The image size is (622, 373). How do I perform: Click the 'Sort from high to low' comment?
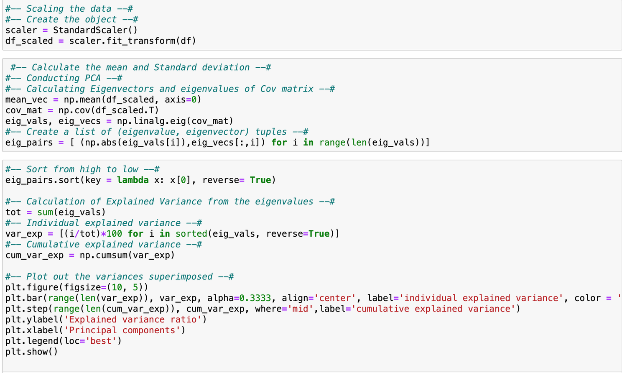[x=82, y=169]
